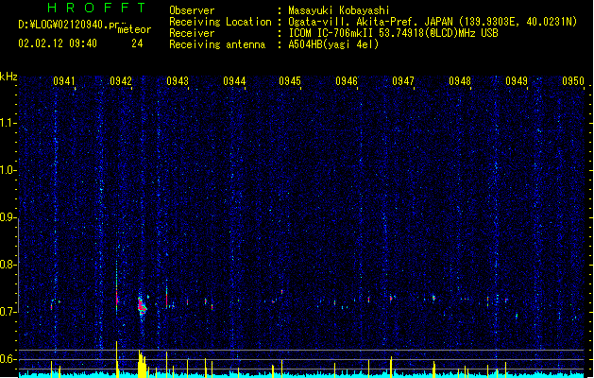Click the 0941 time marker
This screenshot has height=378, width=594.
tap(64, 81)
